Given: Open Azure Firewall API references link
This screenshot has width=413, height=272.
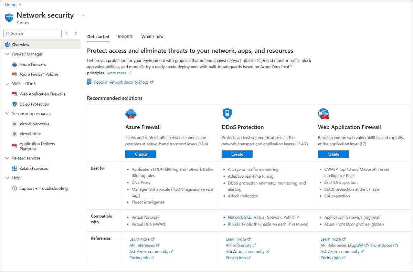Looking at the screenshot, I should tap(145, 245).
